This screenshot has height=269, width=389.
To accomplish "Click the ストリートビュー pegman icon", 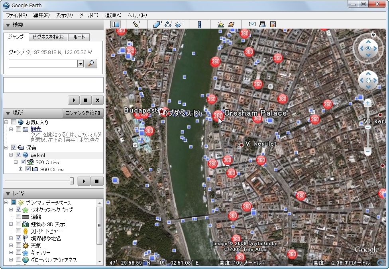I will [25, 231].
